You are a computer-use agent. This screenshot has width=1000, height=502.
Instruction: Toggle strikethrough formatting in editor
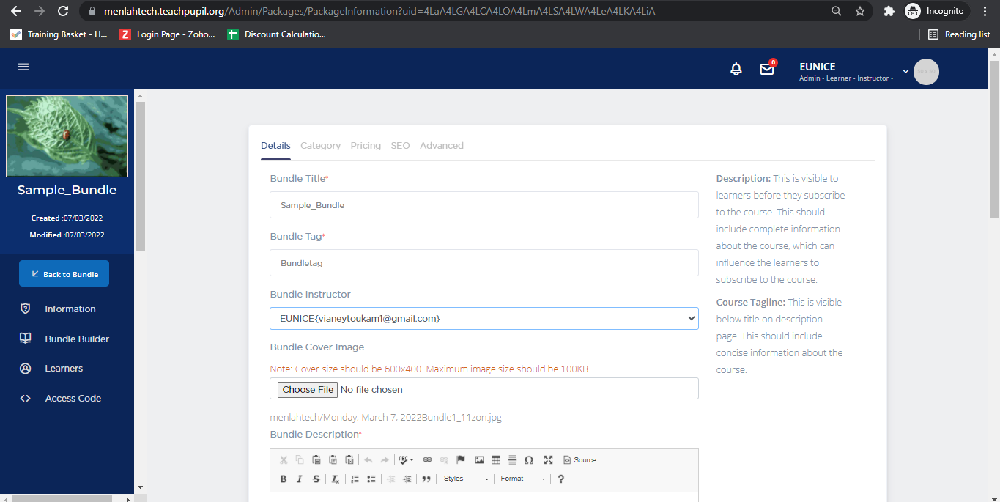point(316,479)
